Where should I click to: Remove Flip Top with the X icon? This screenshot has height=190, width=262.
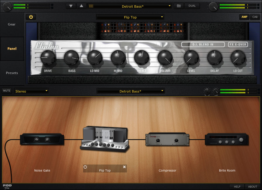coord(124,167)
